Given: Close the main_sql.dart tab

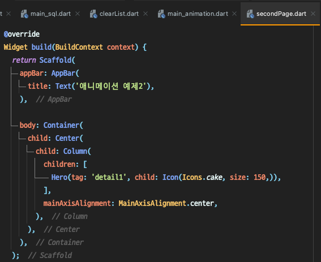Looking at the screenshot, I should click(78, 14).
